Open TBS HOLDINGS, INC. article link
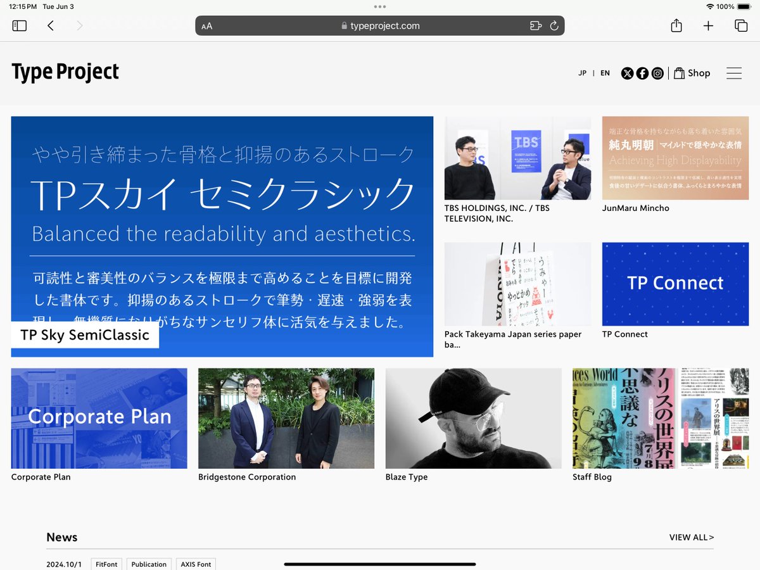 (497, 213)
